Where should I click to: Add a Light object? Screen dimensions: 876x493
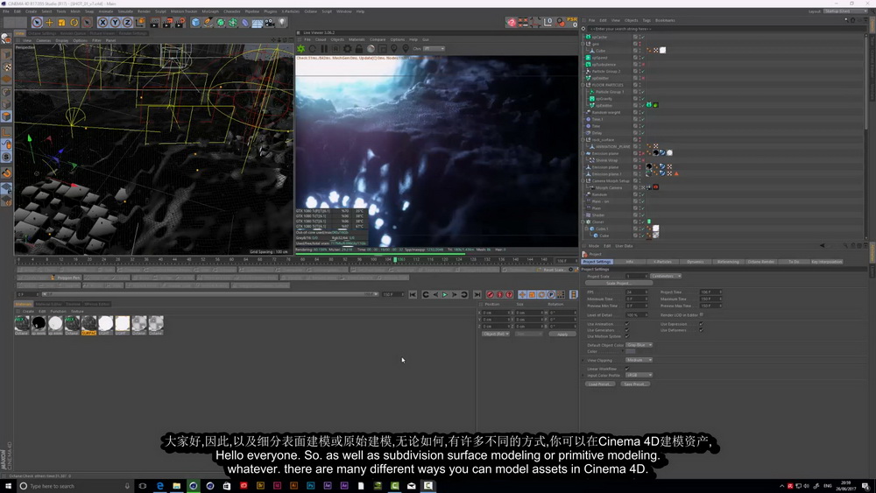[x=281, y=23]
